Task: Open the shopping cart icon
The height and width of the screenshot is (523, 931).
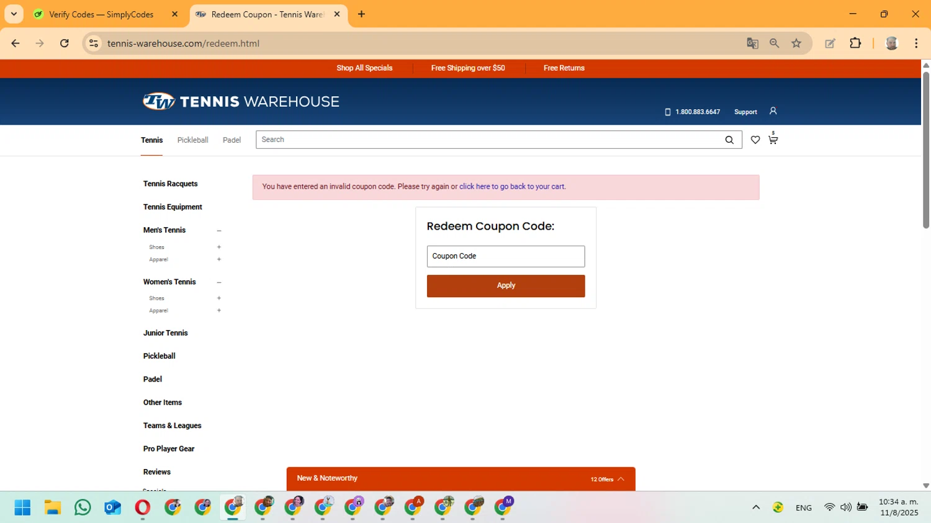Action: (773, 139)
